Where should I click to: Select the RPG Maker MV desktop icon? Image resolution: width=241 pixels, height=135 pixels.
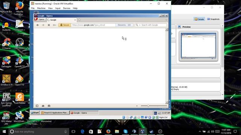pos(6,118)
